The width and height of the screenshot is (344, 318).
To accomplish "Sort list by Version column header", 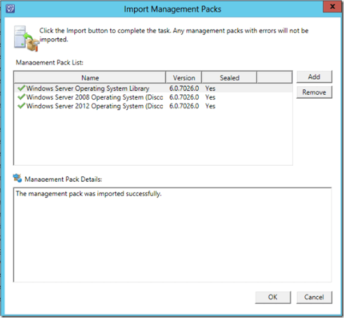I will click(183, 77).
